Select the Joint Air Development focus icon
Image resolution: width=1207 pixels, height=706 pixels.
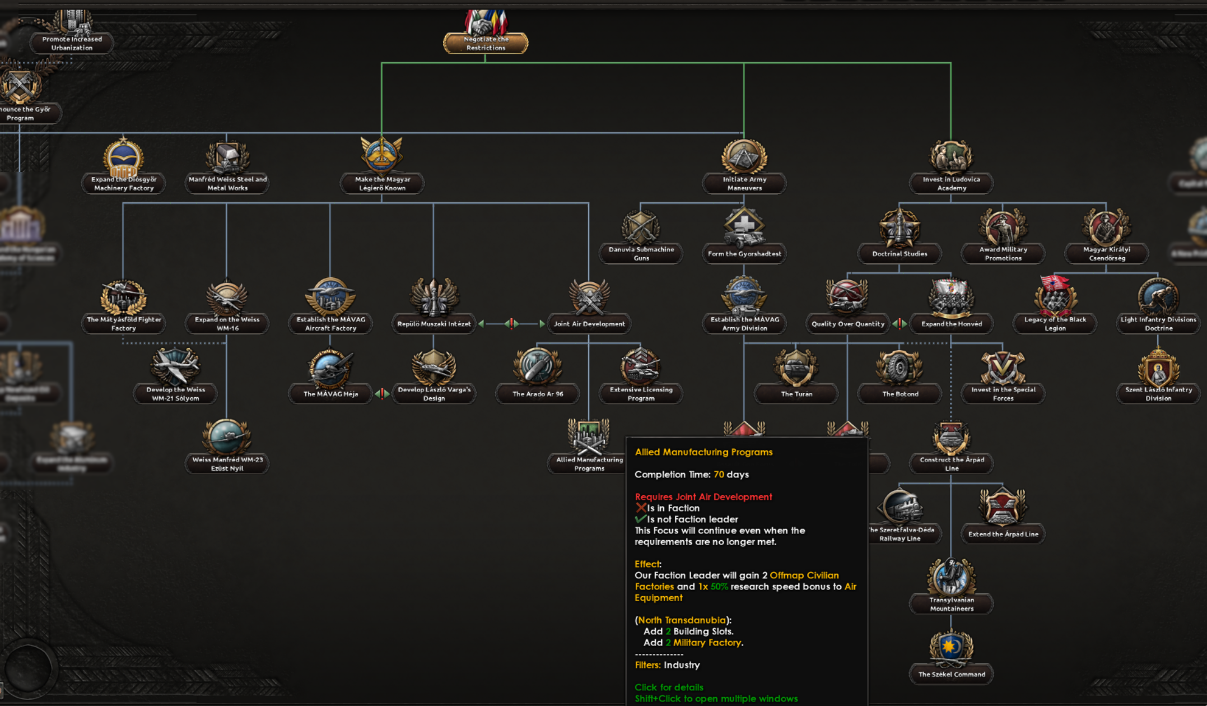coord(589,296)
